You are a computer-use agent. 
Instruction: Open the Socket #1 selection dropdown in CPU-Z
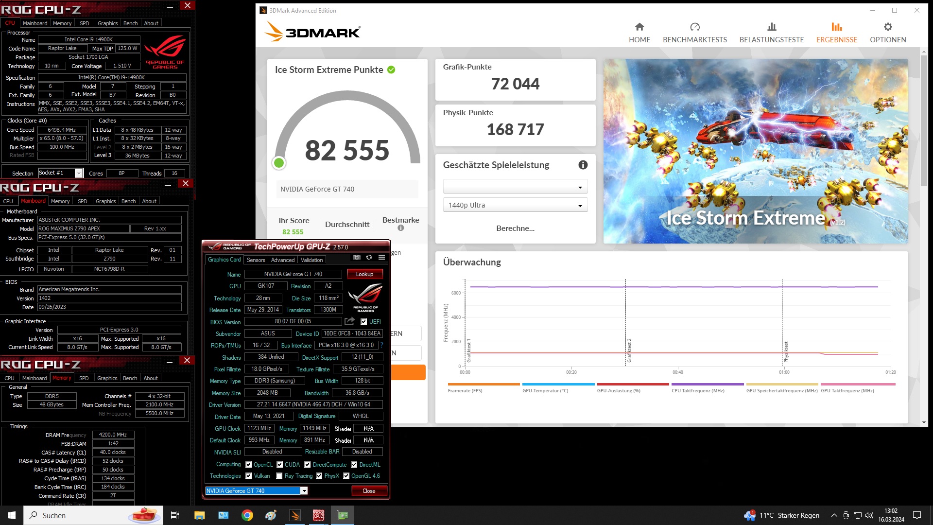pyautogui.click(x=79, y=173)
